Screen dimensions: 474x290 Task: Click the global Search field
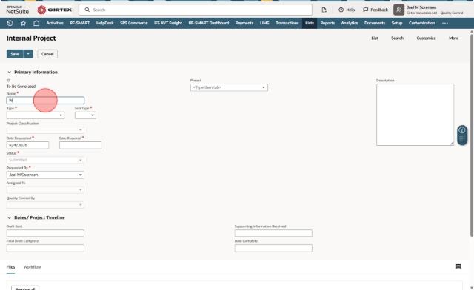pyautogui.click(x=196, y=10)
